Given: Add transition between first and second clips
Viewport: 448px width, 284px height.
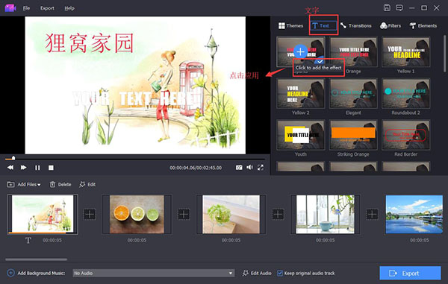Looking at the screenshot, I should click(90, 214).
